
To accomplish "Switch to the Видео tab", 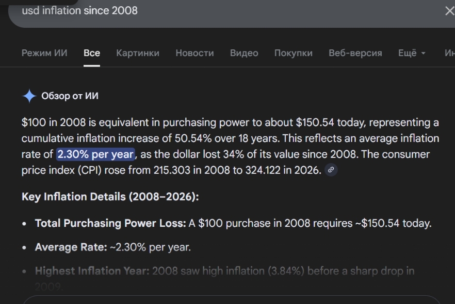I will click(x=244, y=53).
